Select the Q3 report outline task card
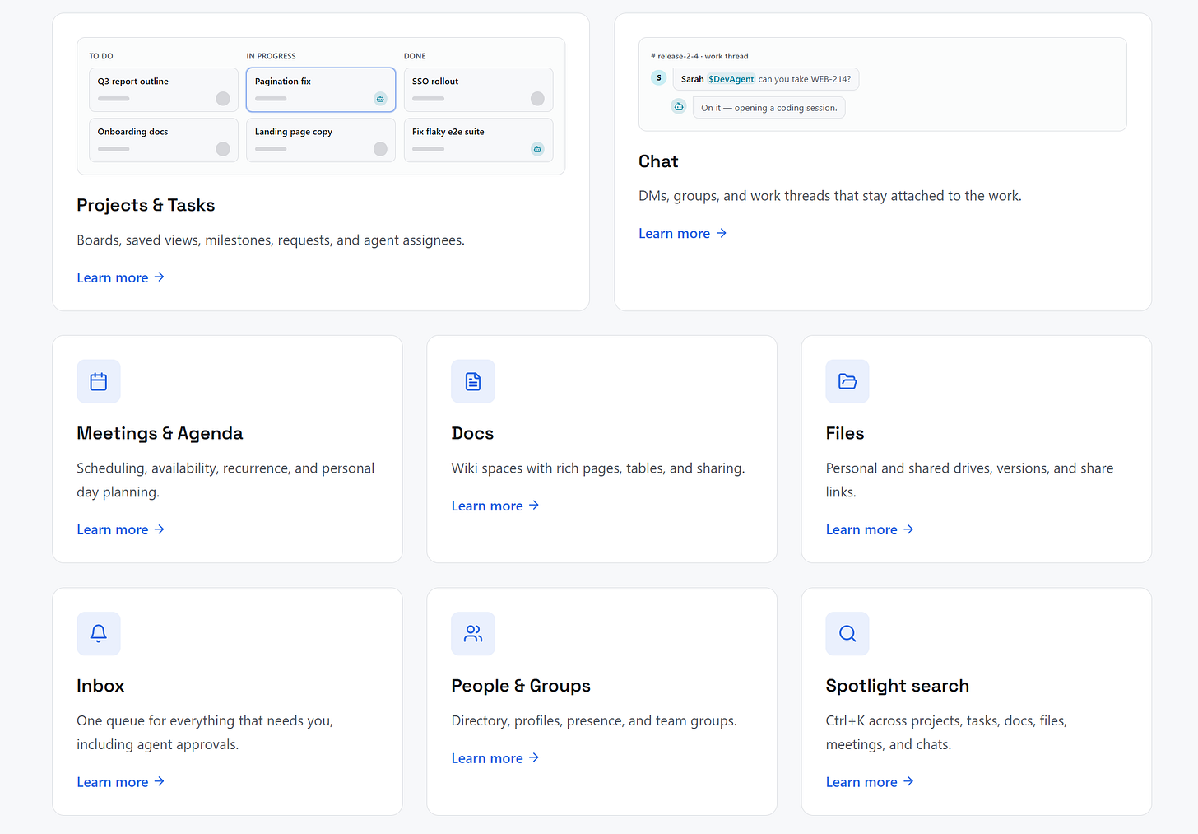The width and height of the screenshot is (1198, 834). point(164,90)
